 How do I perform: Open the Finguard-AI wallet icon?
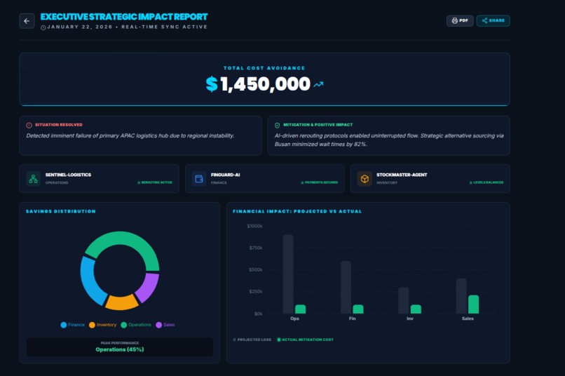click(x=199, y=178)
